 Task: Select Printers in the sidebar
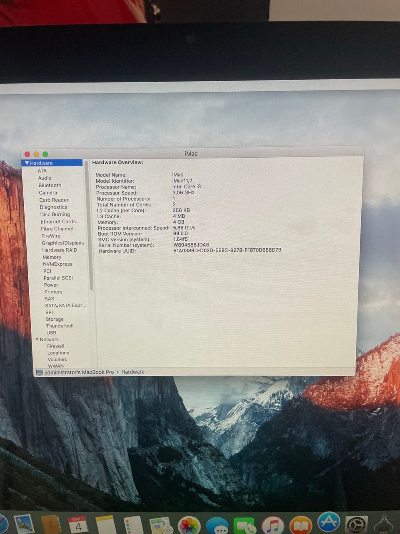tap(53, 292)
